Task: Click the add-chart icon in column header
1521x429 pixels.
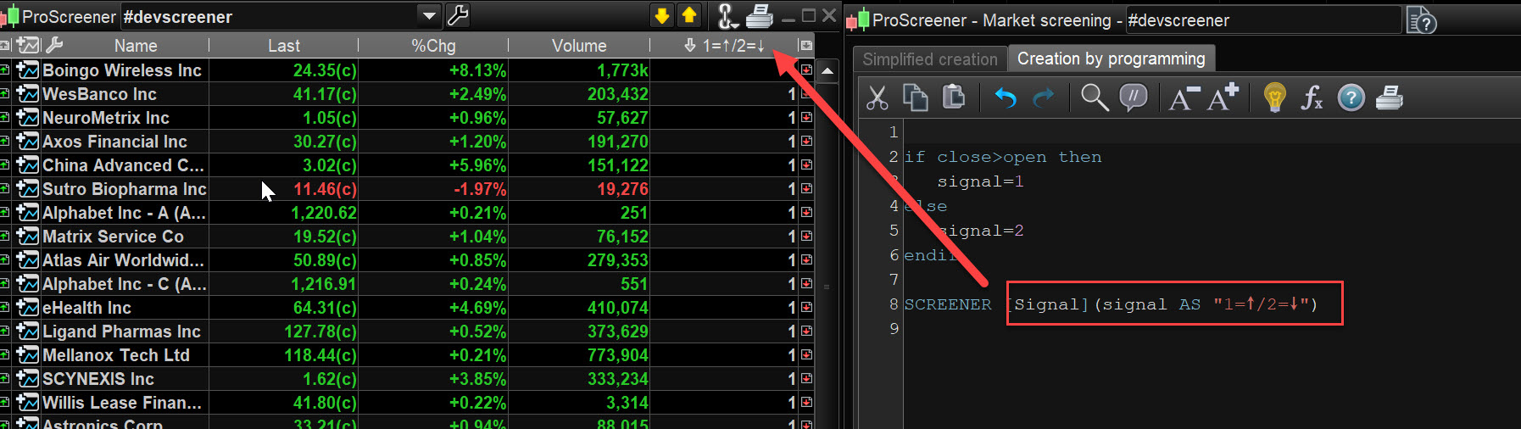Action: click(29, 45)
